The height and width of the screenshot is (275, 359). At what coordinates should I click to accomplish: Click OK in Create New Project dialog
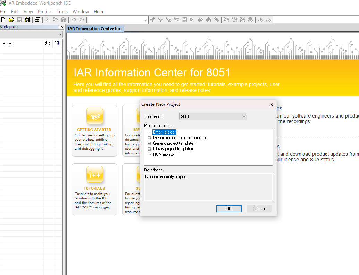(229, 208)
